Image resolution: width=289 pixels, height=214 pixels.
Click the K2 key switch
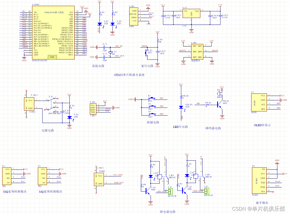tap(152, 107)
